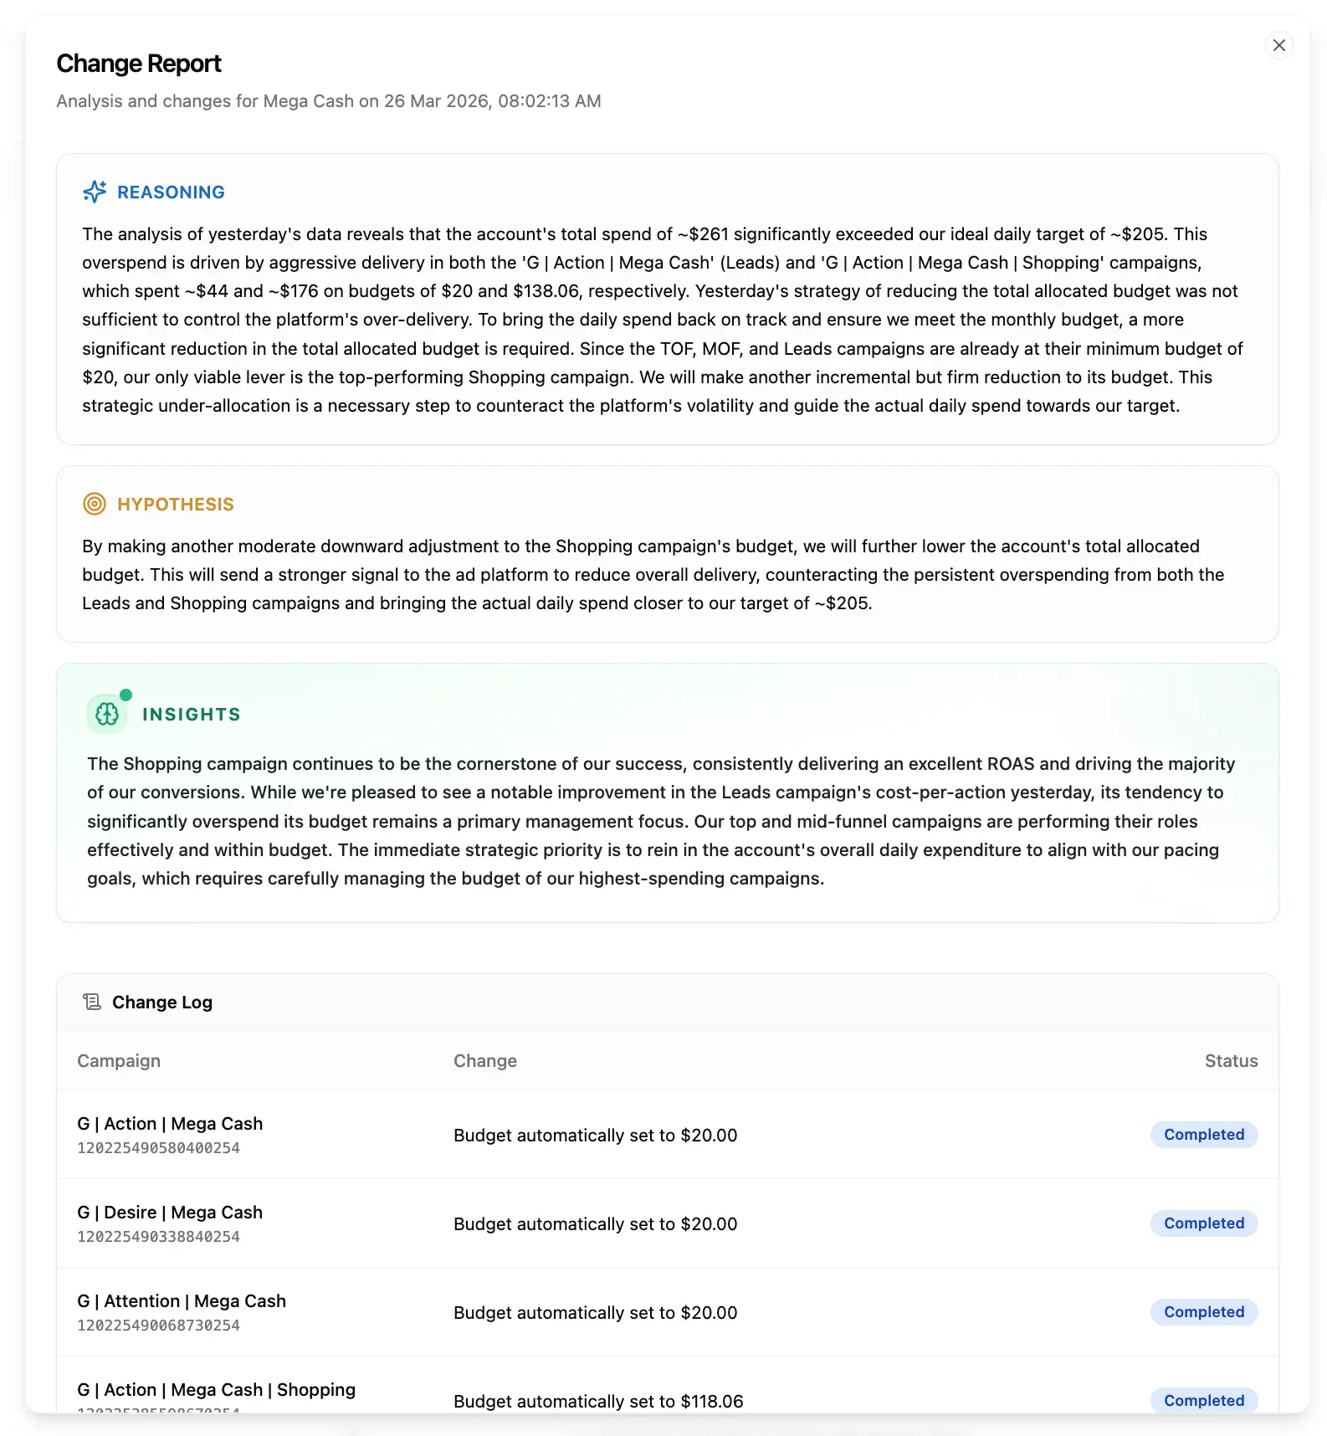Close the Change Report dialog

tap(1278, 45)
